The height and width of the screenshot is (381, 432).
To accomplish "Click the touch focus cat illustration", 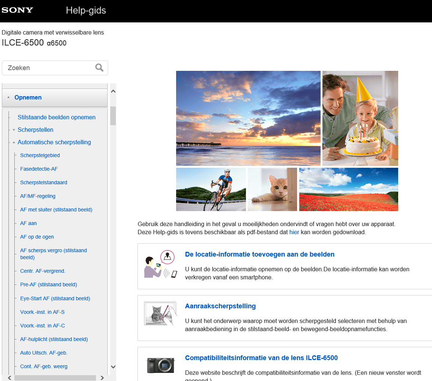I will point(159,314).
